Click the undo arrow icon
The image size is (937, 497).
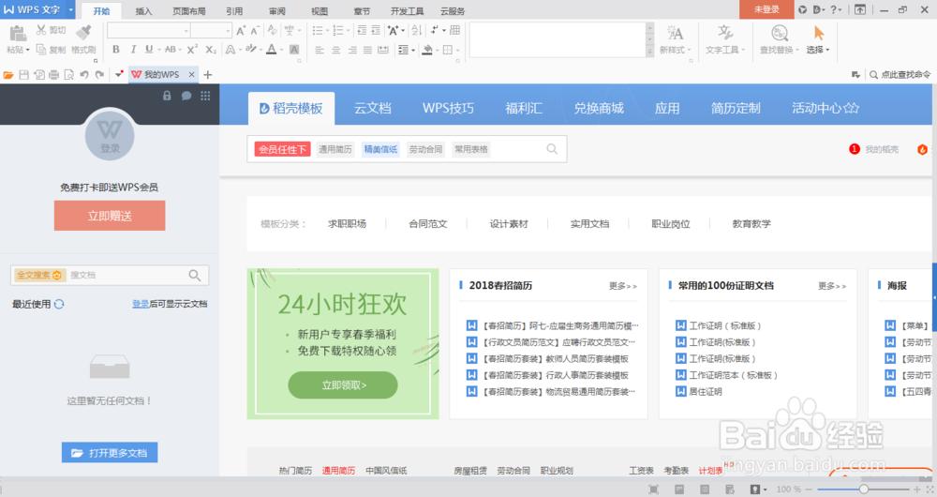click(84, 75)
